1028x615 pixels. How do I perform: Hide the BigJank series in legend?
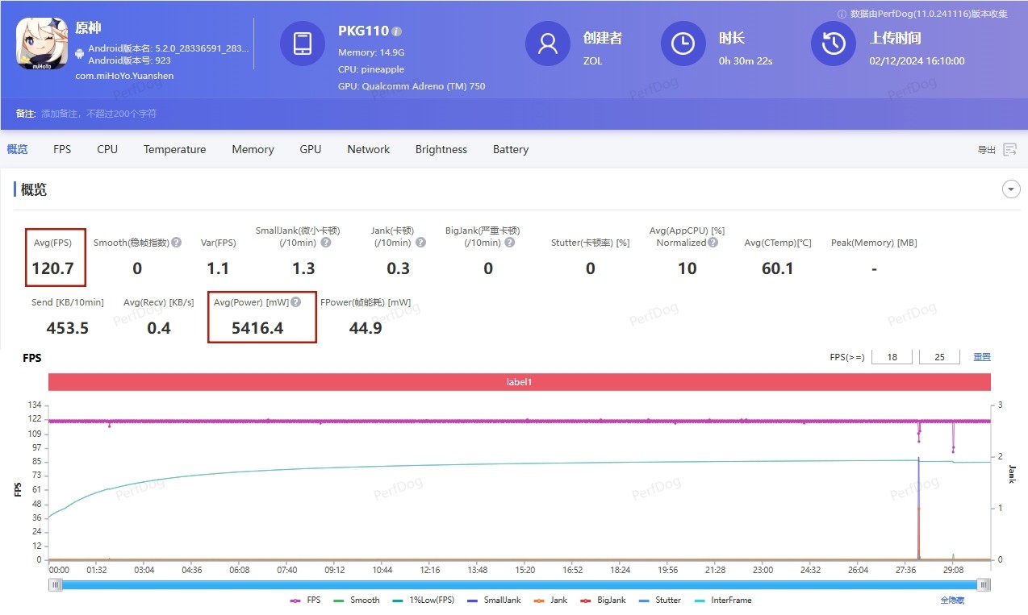[604, 600]
